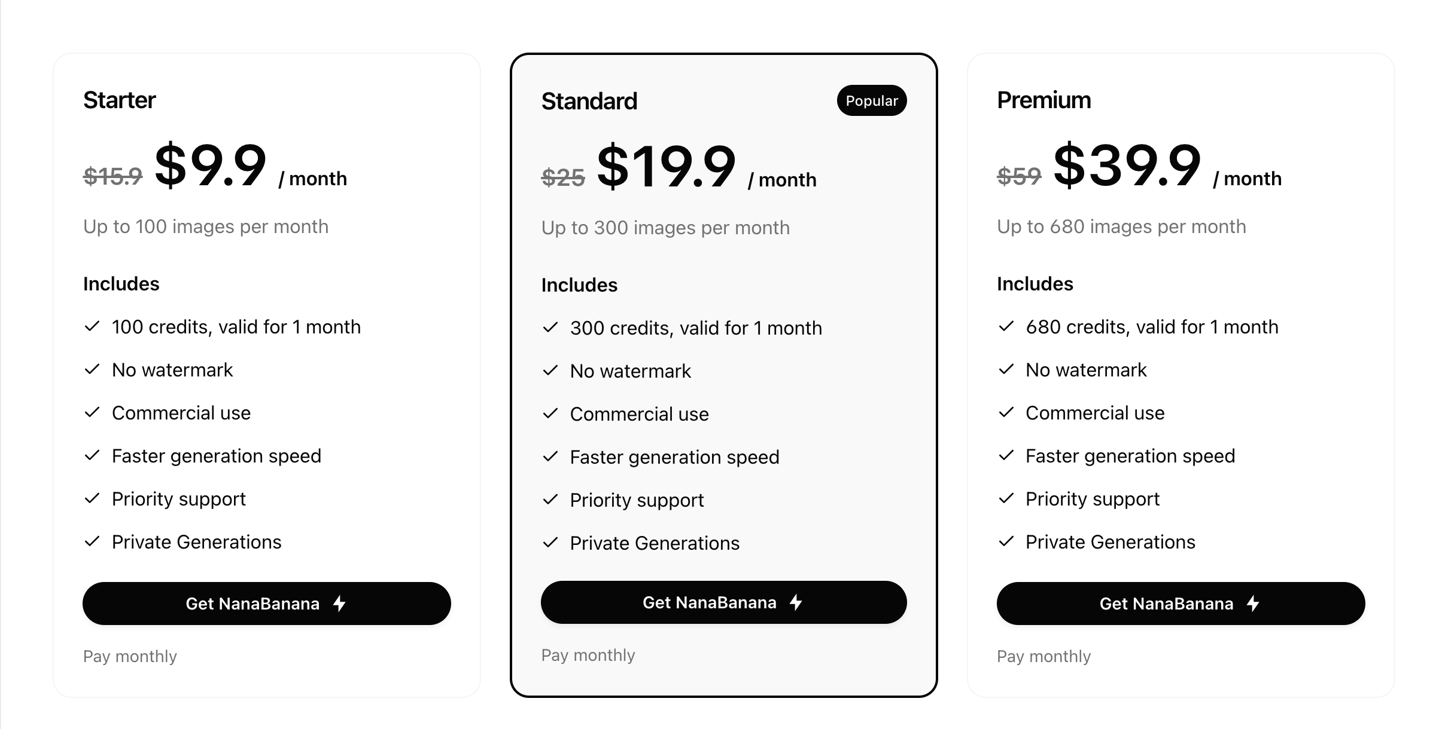The width and height of the screenshot is (1436, 729).
Task: Click the $19.9 Standard price
Action: click(x=666, y=167)
